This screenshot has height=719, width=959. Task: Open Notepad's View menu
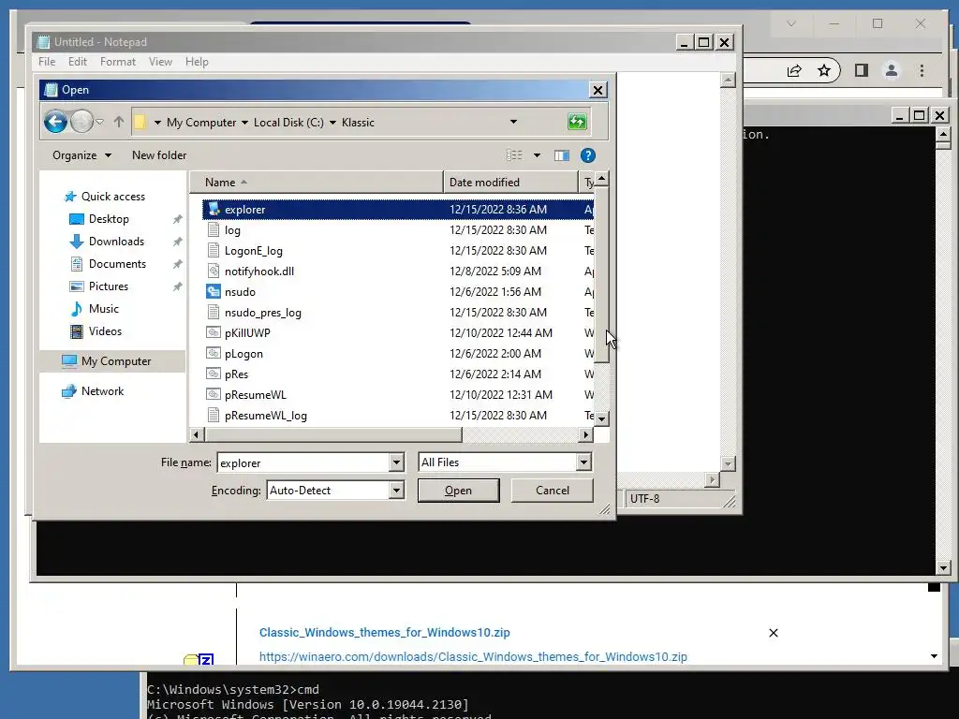point(160,62)
